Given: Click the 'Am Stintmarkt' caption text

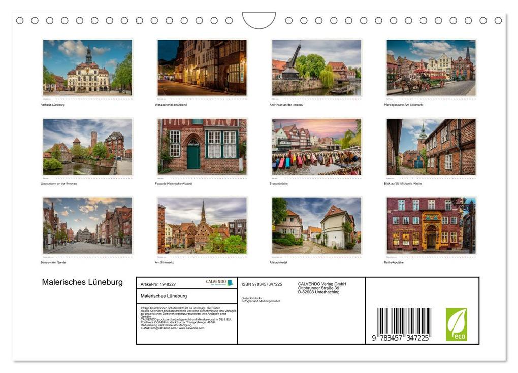Looking at the screenshot, I should tap(164, 263).
